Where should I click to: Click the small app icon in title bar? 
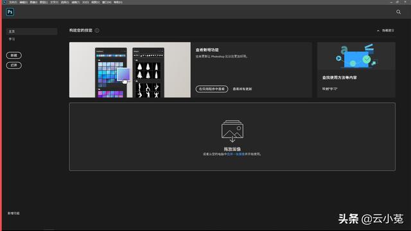(4, 2)
